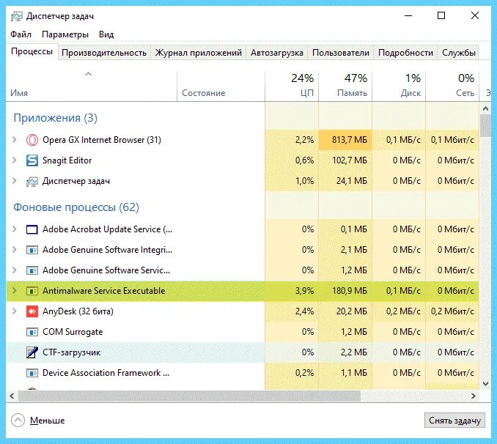Switch to the Журнал приложений tab
The image size is (497, 444).
click(x=199, y=53)
